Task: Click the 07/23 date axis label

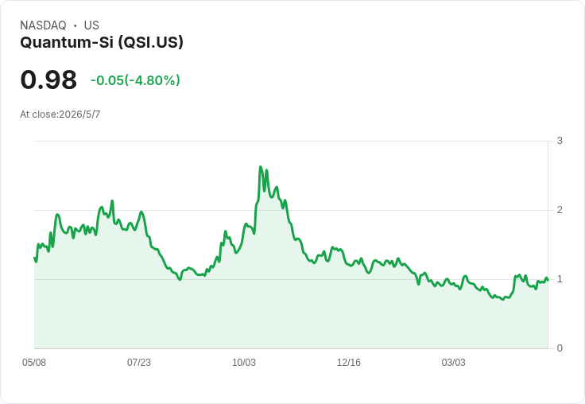Action: (x=139, y=363)
